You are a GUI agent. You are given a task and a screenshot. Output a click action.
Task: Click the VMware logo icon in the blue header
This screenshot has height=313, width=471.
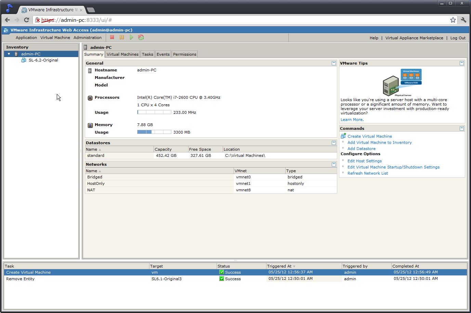pos(6,30)
